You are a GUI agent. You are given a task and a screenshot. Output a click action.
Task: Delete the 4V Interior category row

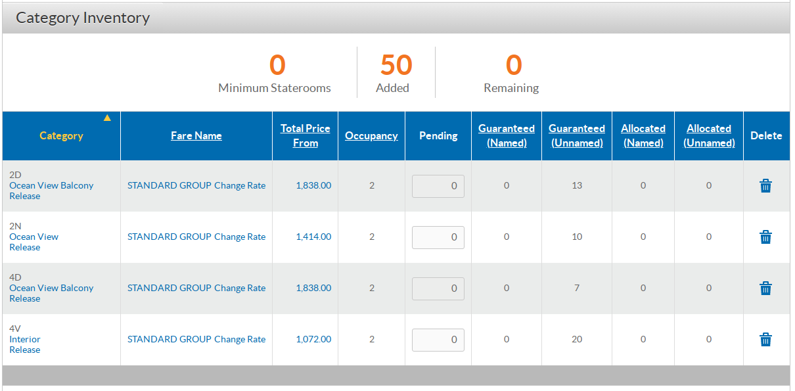[x=765, y=340]
